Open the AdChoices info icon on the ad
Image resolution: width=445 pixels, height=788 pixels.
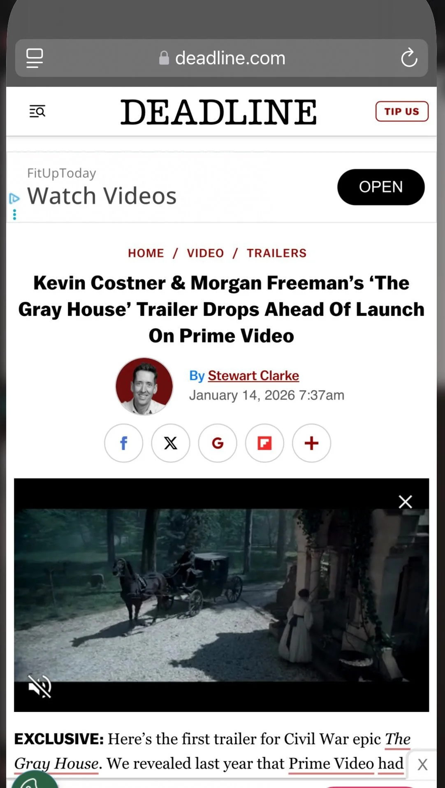coord(14,199)
